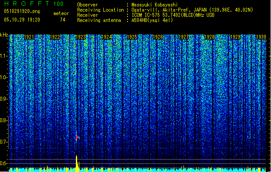271x172 pixels.
Task: Click the 0.6 kHz axis tick label
Action: [x=3, y=163]
